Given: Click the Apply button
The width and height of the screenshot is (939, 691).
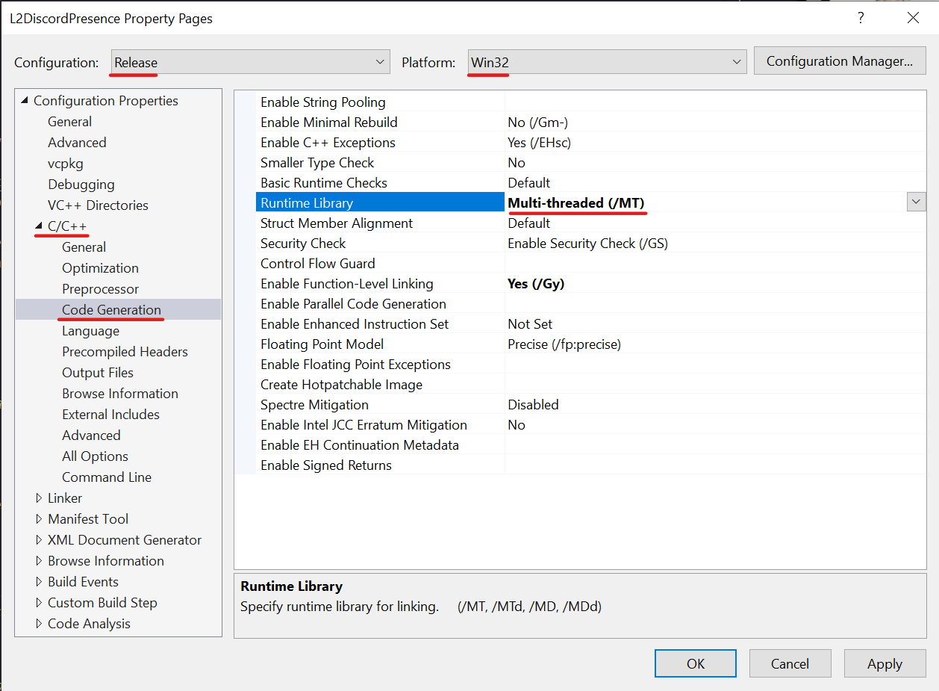Looking at the screenshot, I should pyautogui.click(x=885, y=663).
